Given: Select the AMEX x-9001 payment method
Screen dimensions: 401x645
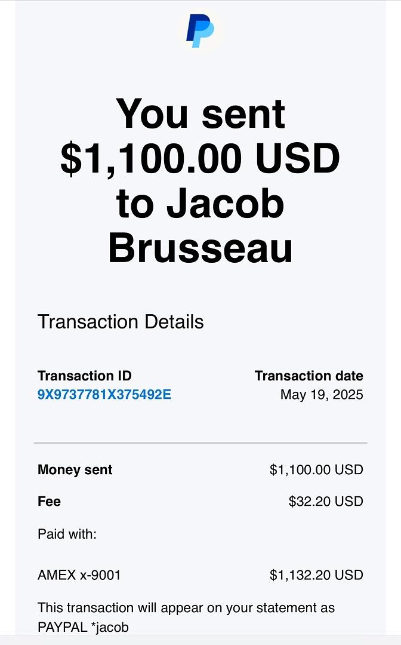Looking at the screenshot, I should click(79, 575).
